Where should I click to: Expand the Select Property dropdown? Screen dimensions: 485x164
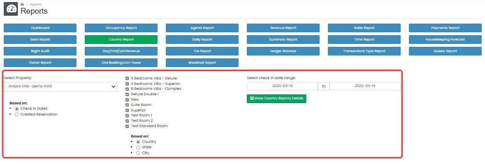pos(60,87)
